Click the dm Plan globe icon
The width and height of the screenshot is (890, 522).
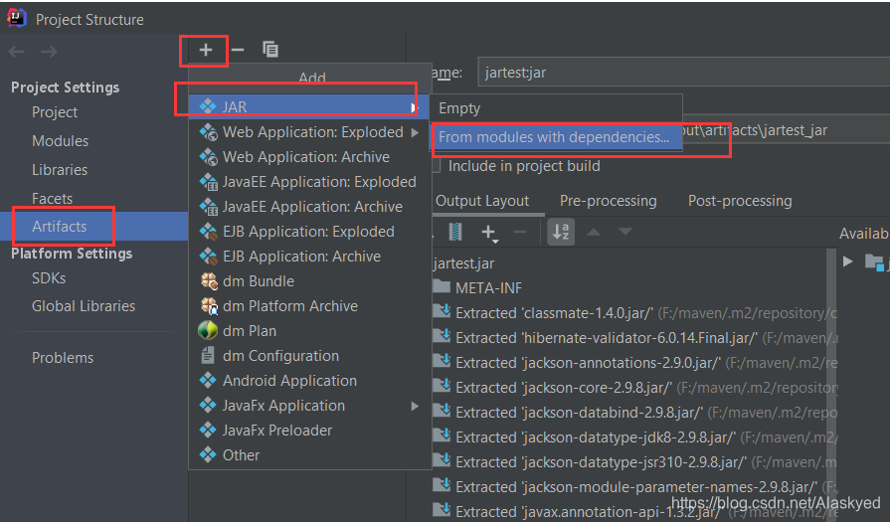tap(208, 330)
